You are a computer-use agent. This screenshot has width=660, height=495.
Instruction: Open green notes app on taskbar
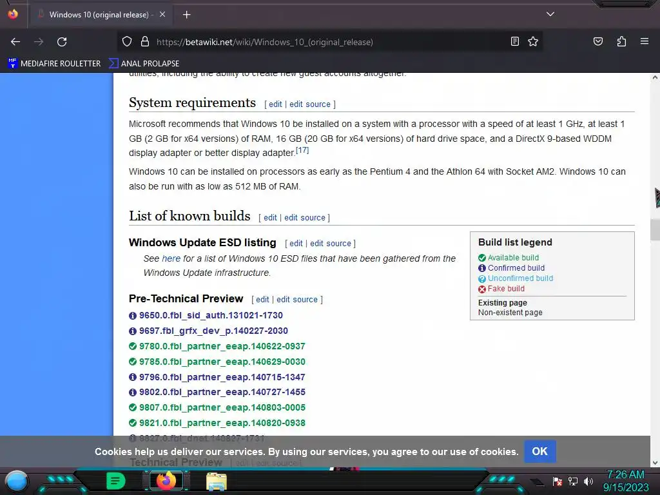116,481
